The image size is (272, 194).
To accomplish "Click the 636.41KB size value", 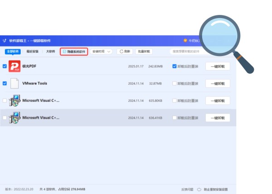I will click(x=155, y=118).
